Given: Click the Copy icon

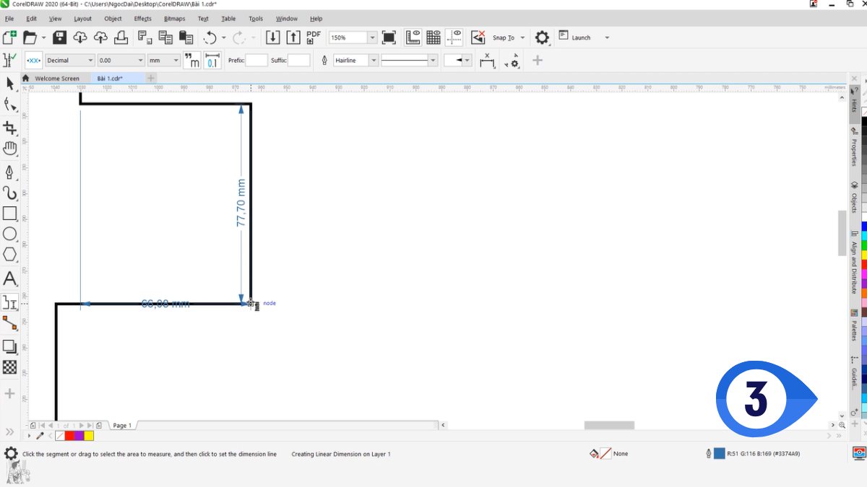Looking at the screenshot, I should (165, 38).
